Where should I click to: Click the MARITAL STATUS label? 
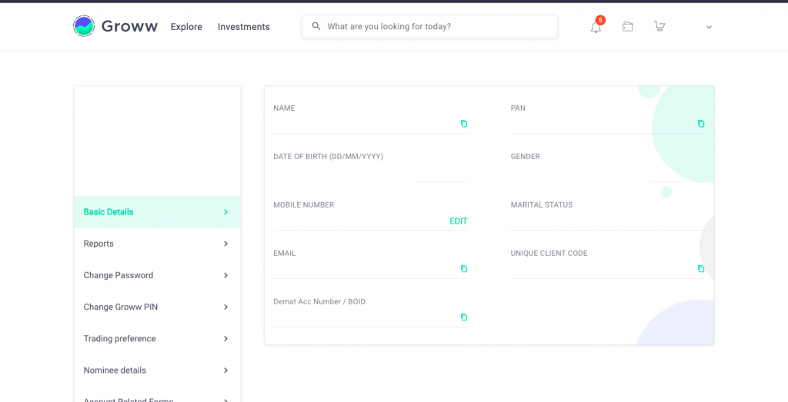pos(542,204)
